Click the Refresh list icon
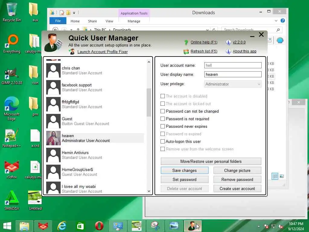Image resolution: width=309 pixels, height=232 pixels. (186, 51)
